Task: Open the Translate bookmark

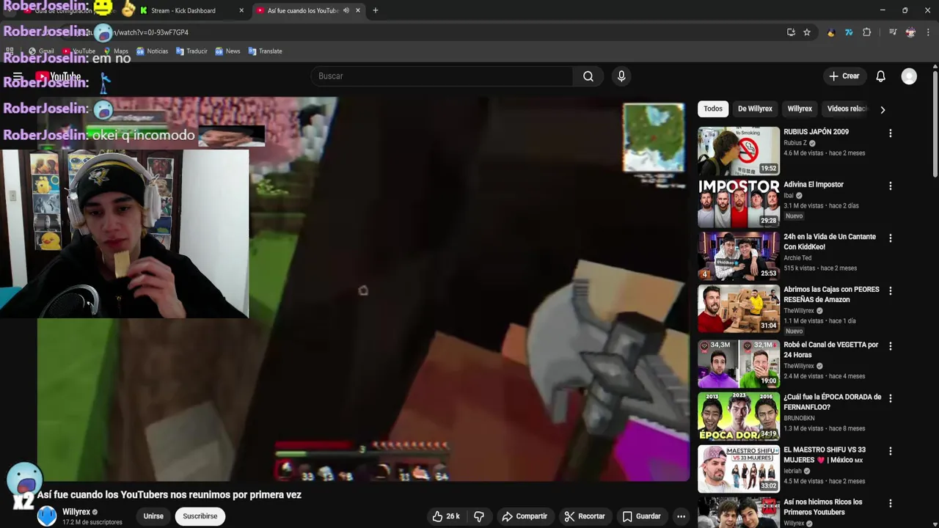Action: click(265, 51)
